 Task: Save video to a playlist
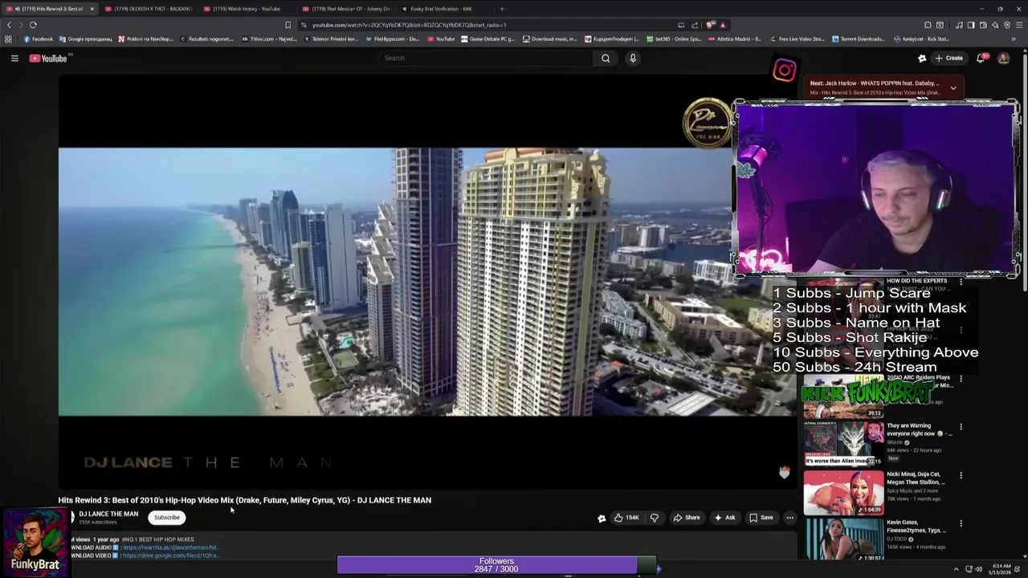pos(761,518)
